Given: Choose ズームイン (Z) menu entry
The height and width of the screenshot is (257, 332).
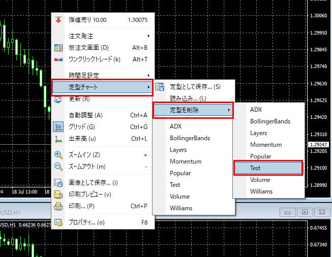Looking at the screenshot, I should [103, 155].
